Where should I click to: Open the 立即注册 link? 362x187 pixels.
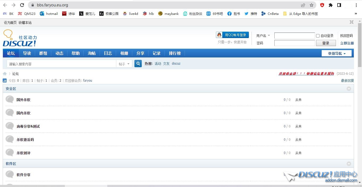pos(347,43)
